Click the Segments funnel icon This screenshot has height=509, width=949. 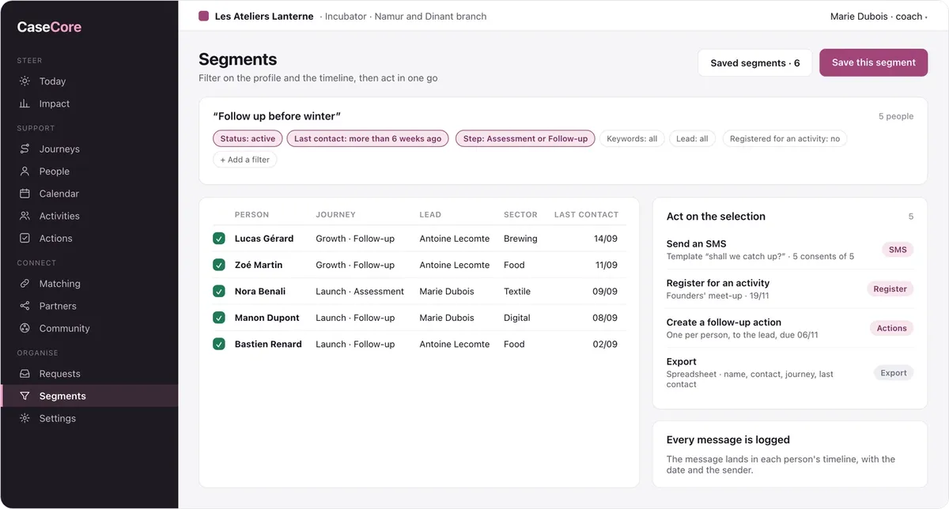[x=25, y=396]
